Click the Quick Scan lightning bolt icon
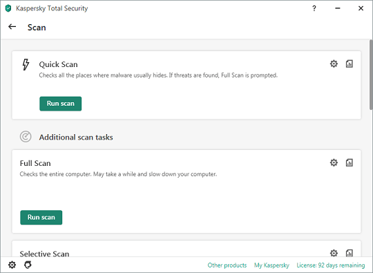This screenshot has height=273, width=373. (x=26, y=64)
